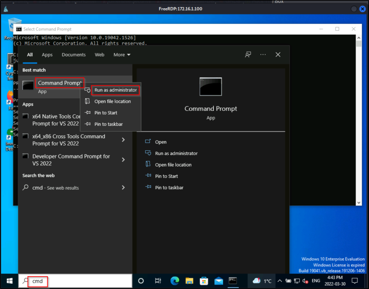Open Microsoft Store from the taskbar
The image size is (369, 289).
(204, 281)
